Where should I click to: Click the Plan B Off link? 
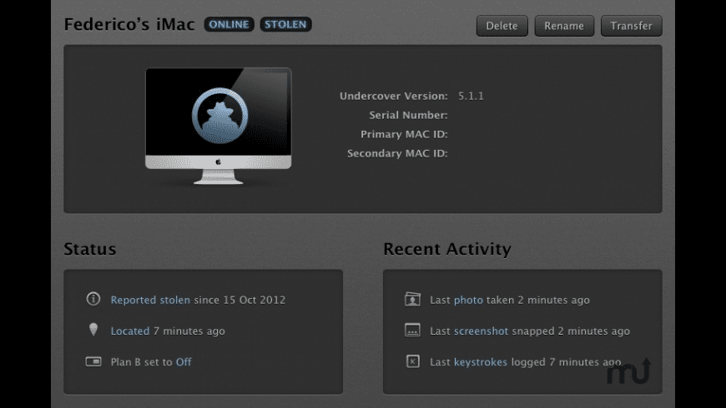[184, 362]
